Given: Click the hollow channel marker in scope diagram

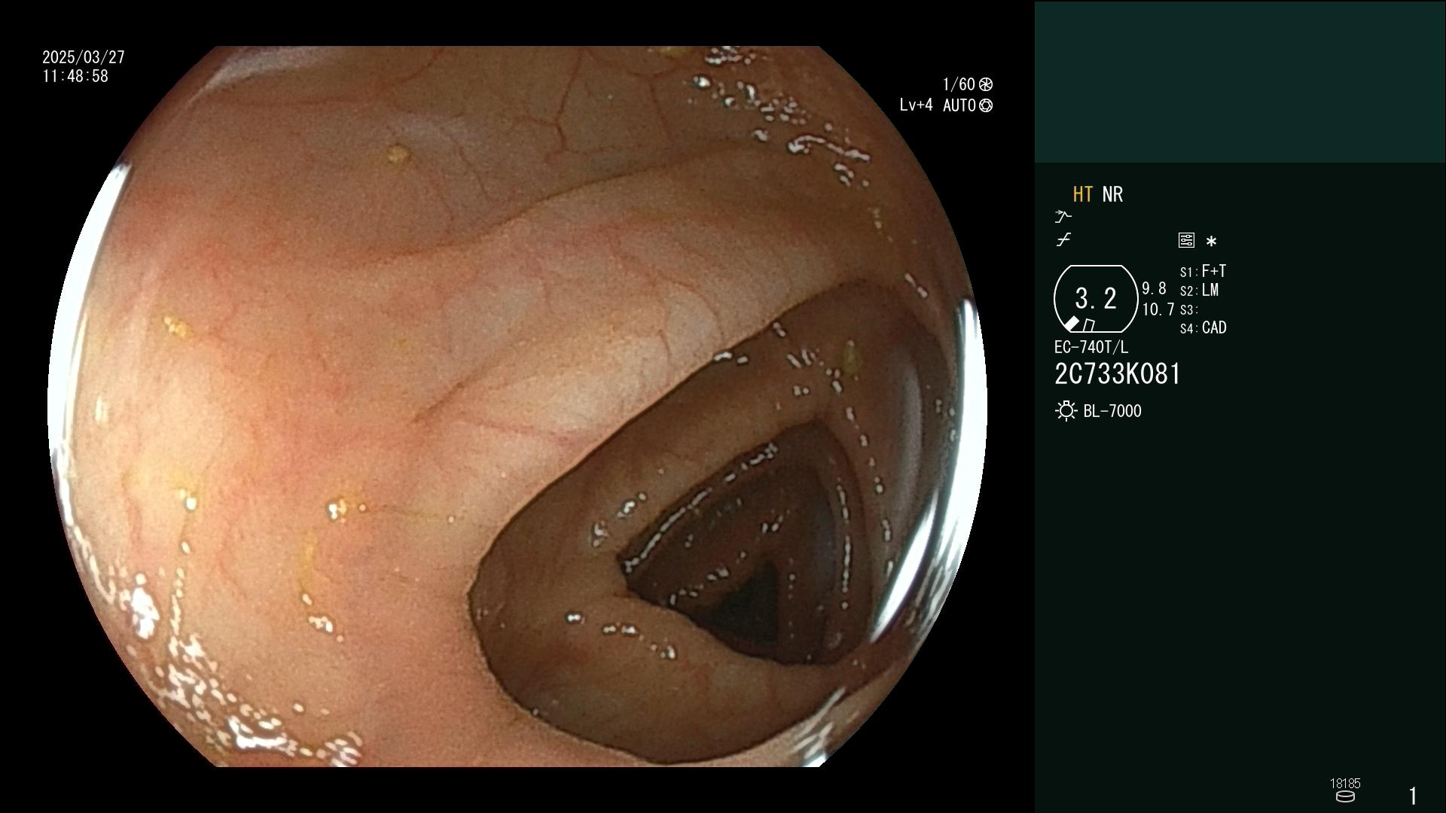Looking at the screenshot, I should [x=1088, y=325].
